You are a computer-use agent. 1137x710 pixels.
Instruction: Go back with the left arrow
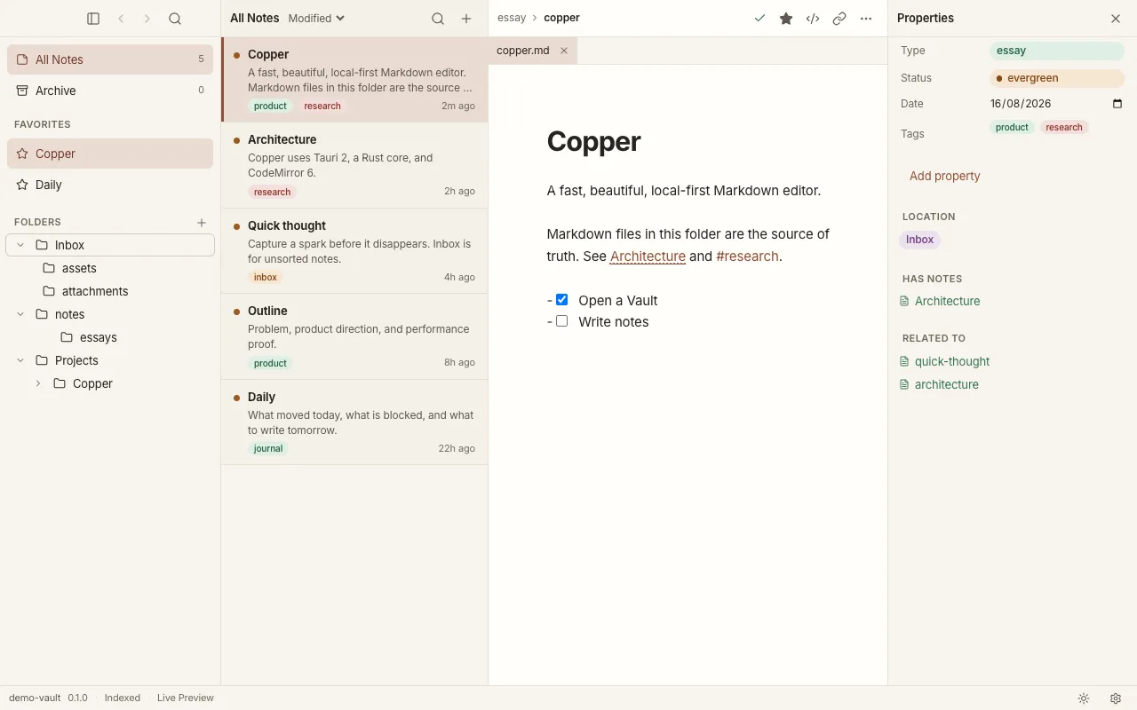coord(121,19)
